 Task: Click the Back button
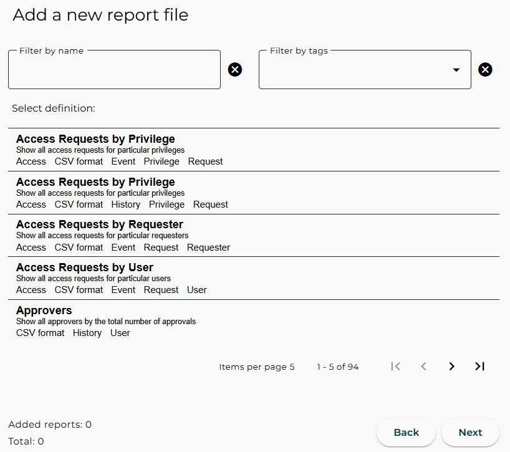(x=406, y=432)
